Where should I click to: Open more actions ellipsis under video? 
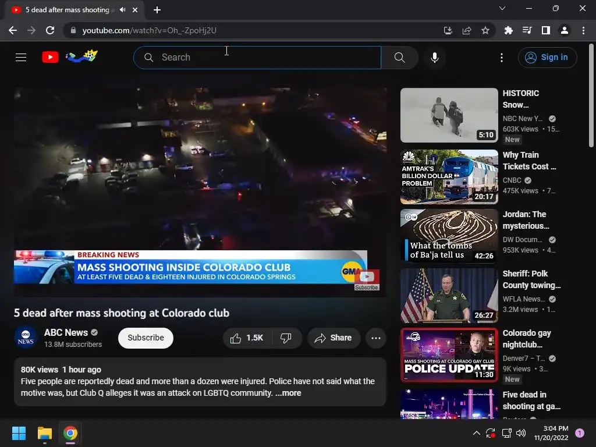point(376,338)
